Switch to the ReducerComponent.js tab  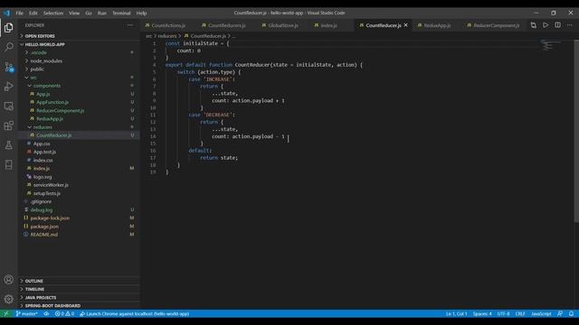tap(497, 25)
